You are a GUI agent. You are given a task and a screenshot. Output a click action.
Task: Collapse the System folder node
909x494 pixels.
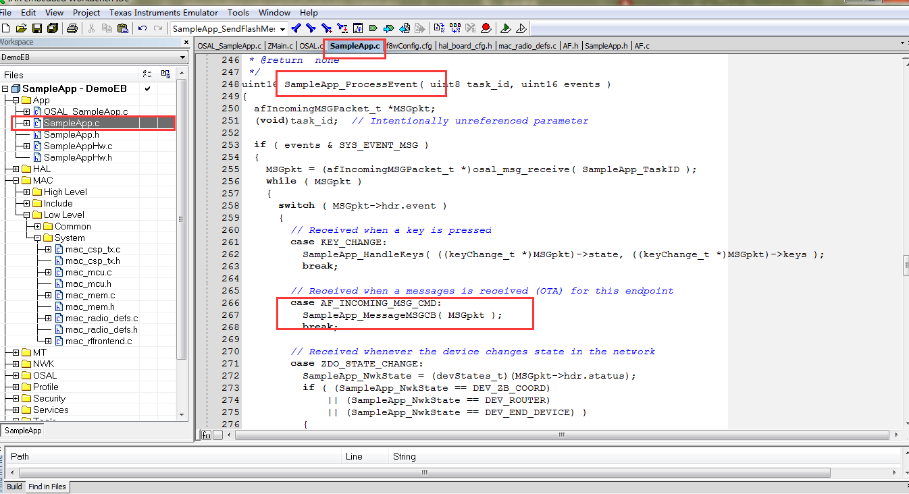[x=37, y=238]
